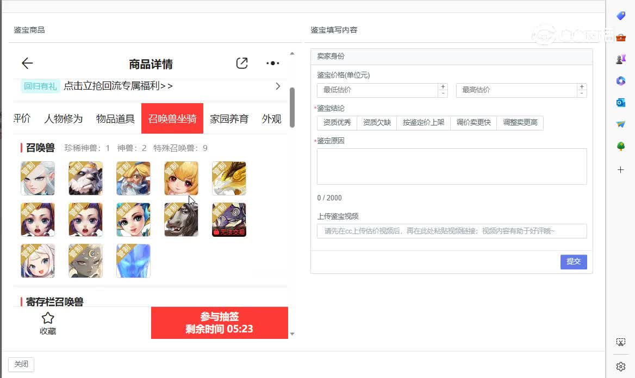Decrease the 最低估价 value with minus
Viewport: 635px width, 378px height.
443,93
